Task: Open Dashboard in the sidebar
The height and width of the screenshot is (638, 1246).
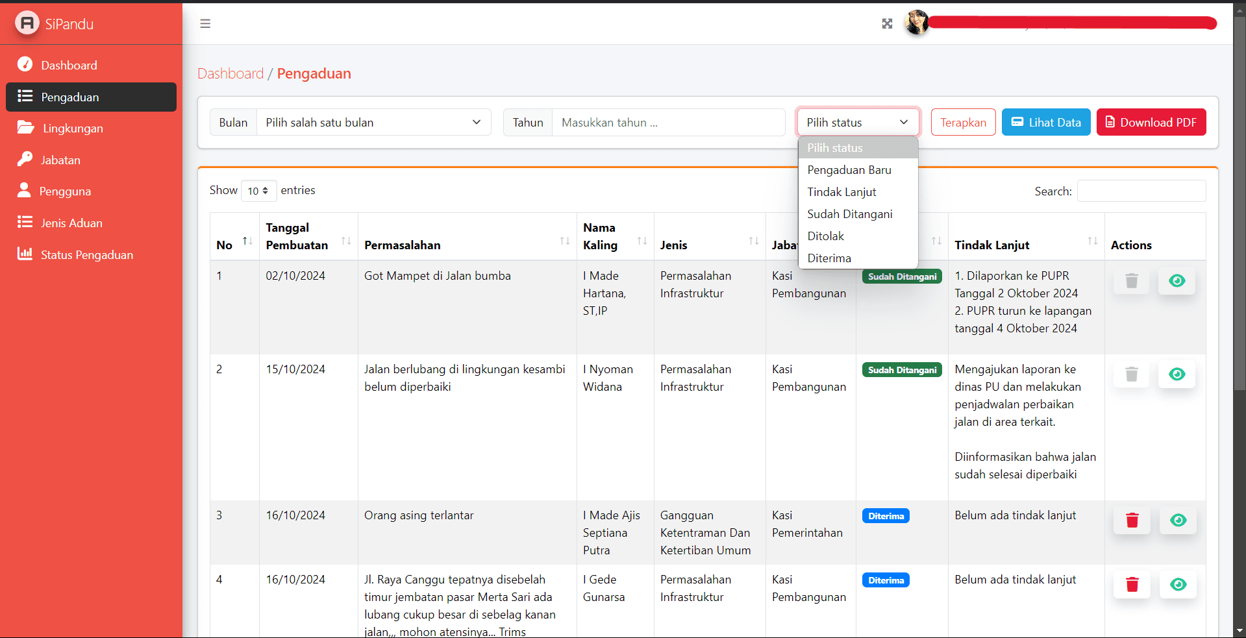Action: click(x=91, y=65)
